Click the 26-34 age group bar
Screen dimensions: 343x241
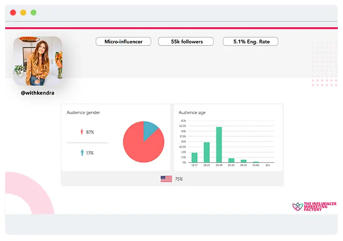pos(219,145)
